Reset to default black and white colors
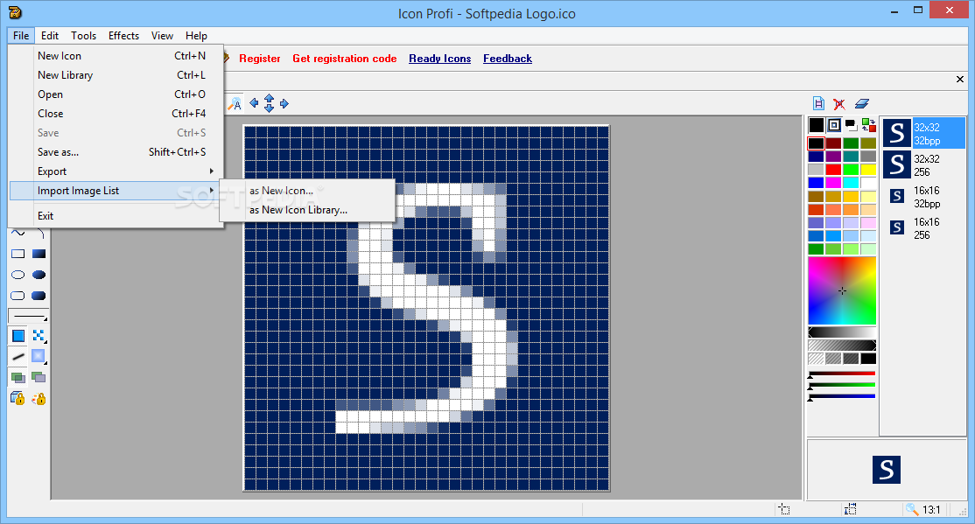This screenshot has height=524, width=975. (x=852, y=126)
